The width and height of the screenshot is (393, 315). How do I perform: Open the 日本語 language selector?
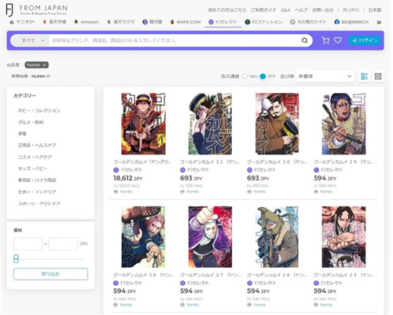(x=375, y=10)
